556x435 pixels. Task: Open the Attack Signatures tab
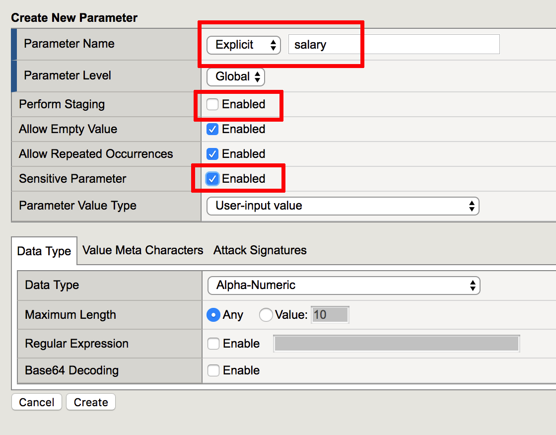point(260,250)
